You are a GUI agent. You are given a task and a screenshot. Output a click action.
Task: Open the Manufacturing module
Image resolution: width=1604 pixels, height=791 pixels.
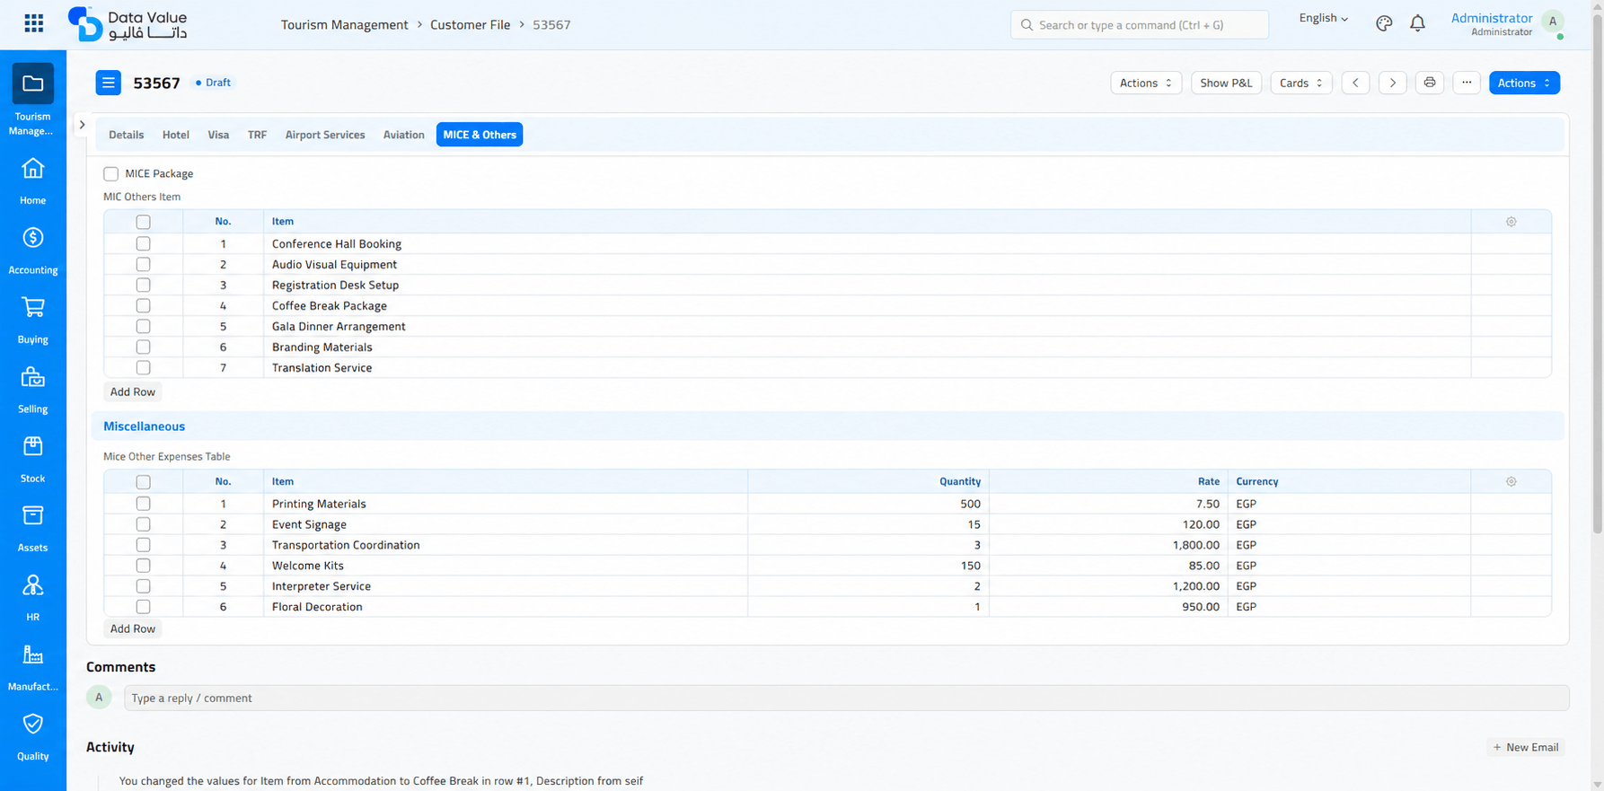tap(33, 667)
